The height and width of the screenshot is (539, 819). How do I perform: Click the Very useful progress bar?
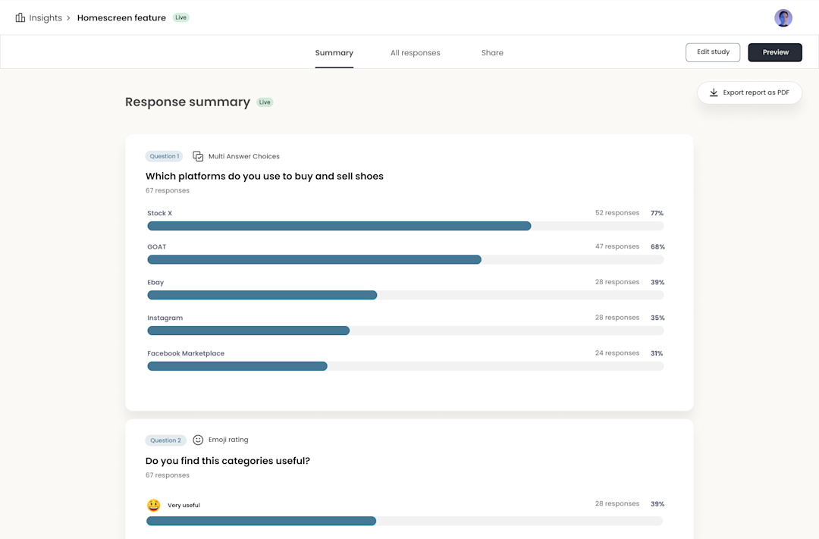click(405, 521)
